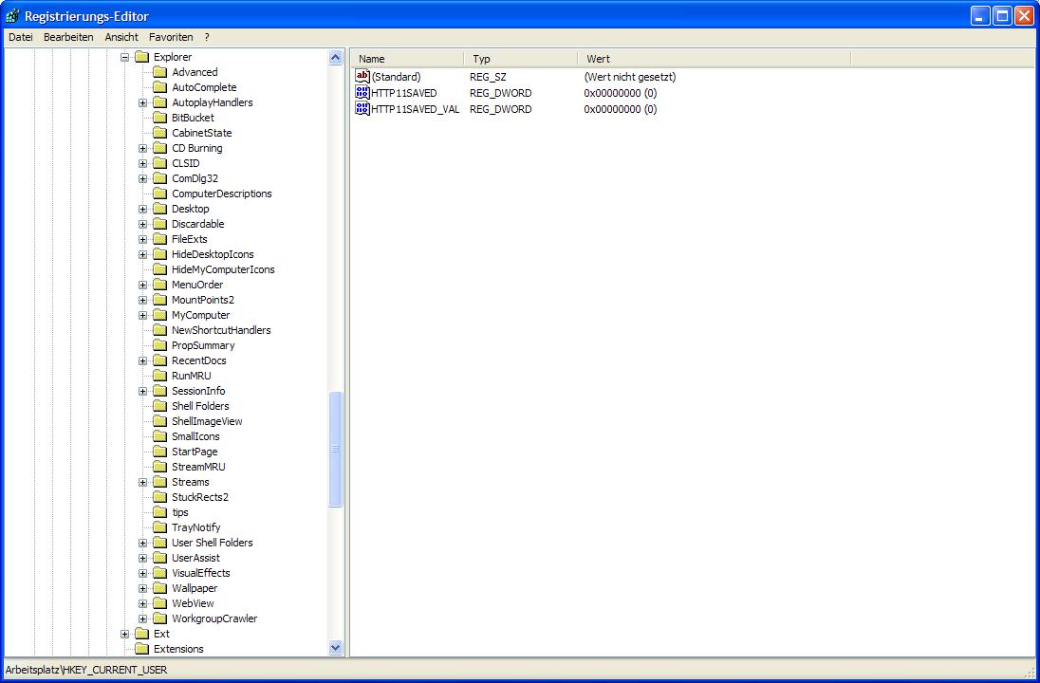The image size is (1040, 683).
Task: Click the tree scrollbar up arrow
Action: pos(336,58)
